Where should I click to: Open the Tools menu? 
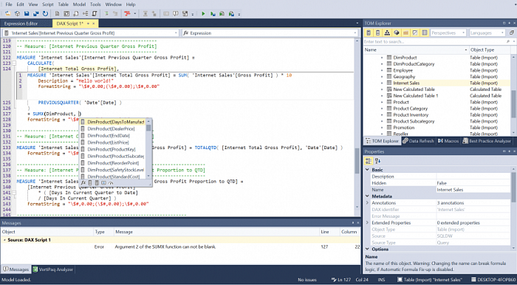tap(95, 4)
